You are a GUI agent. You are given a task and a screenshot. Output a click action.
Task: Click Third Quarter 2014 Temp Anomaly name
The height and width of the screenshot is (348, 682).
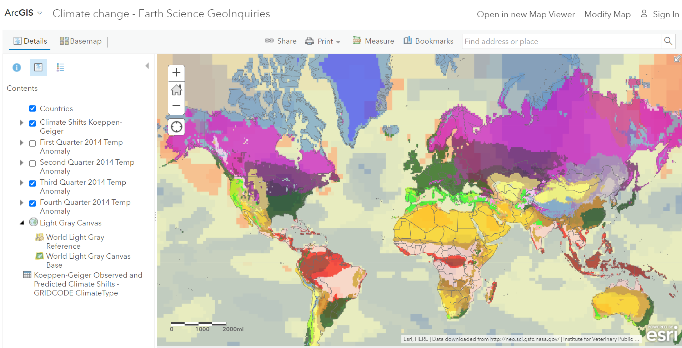(x=83, y=187)
